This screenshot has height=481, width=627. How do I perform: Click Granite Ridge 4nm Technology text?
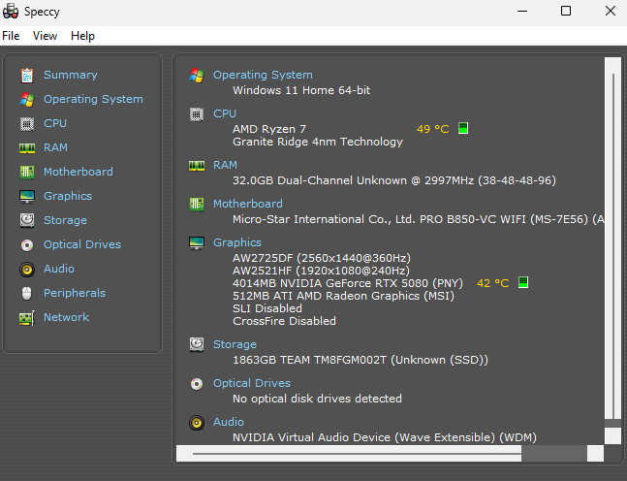coord(318,142)
